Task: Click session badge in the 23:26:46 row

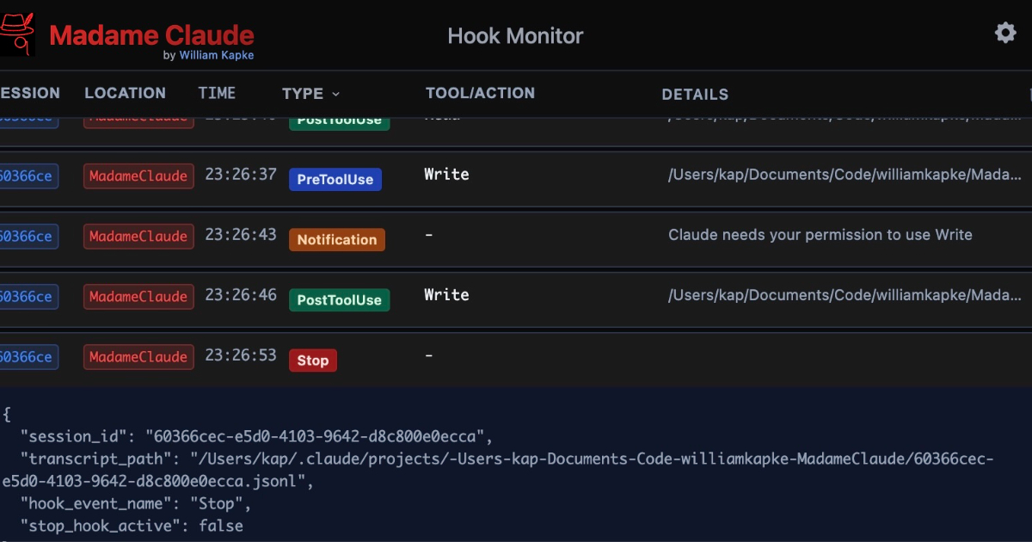Action: pyautogui.click(x=28, y=297)
